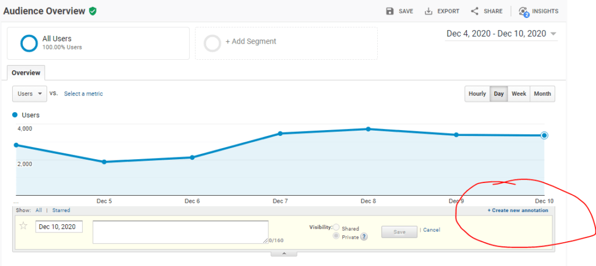Cancel the annotation entry
The height and width of the screenshot is (266, 596).
click(431, 230)
